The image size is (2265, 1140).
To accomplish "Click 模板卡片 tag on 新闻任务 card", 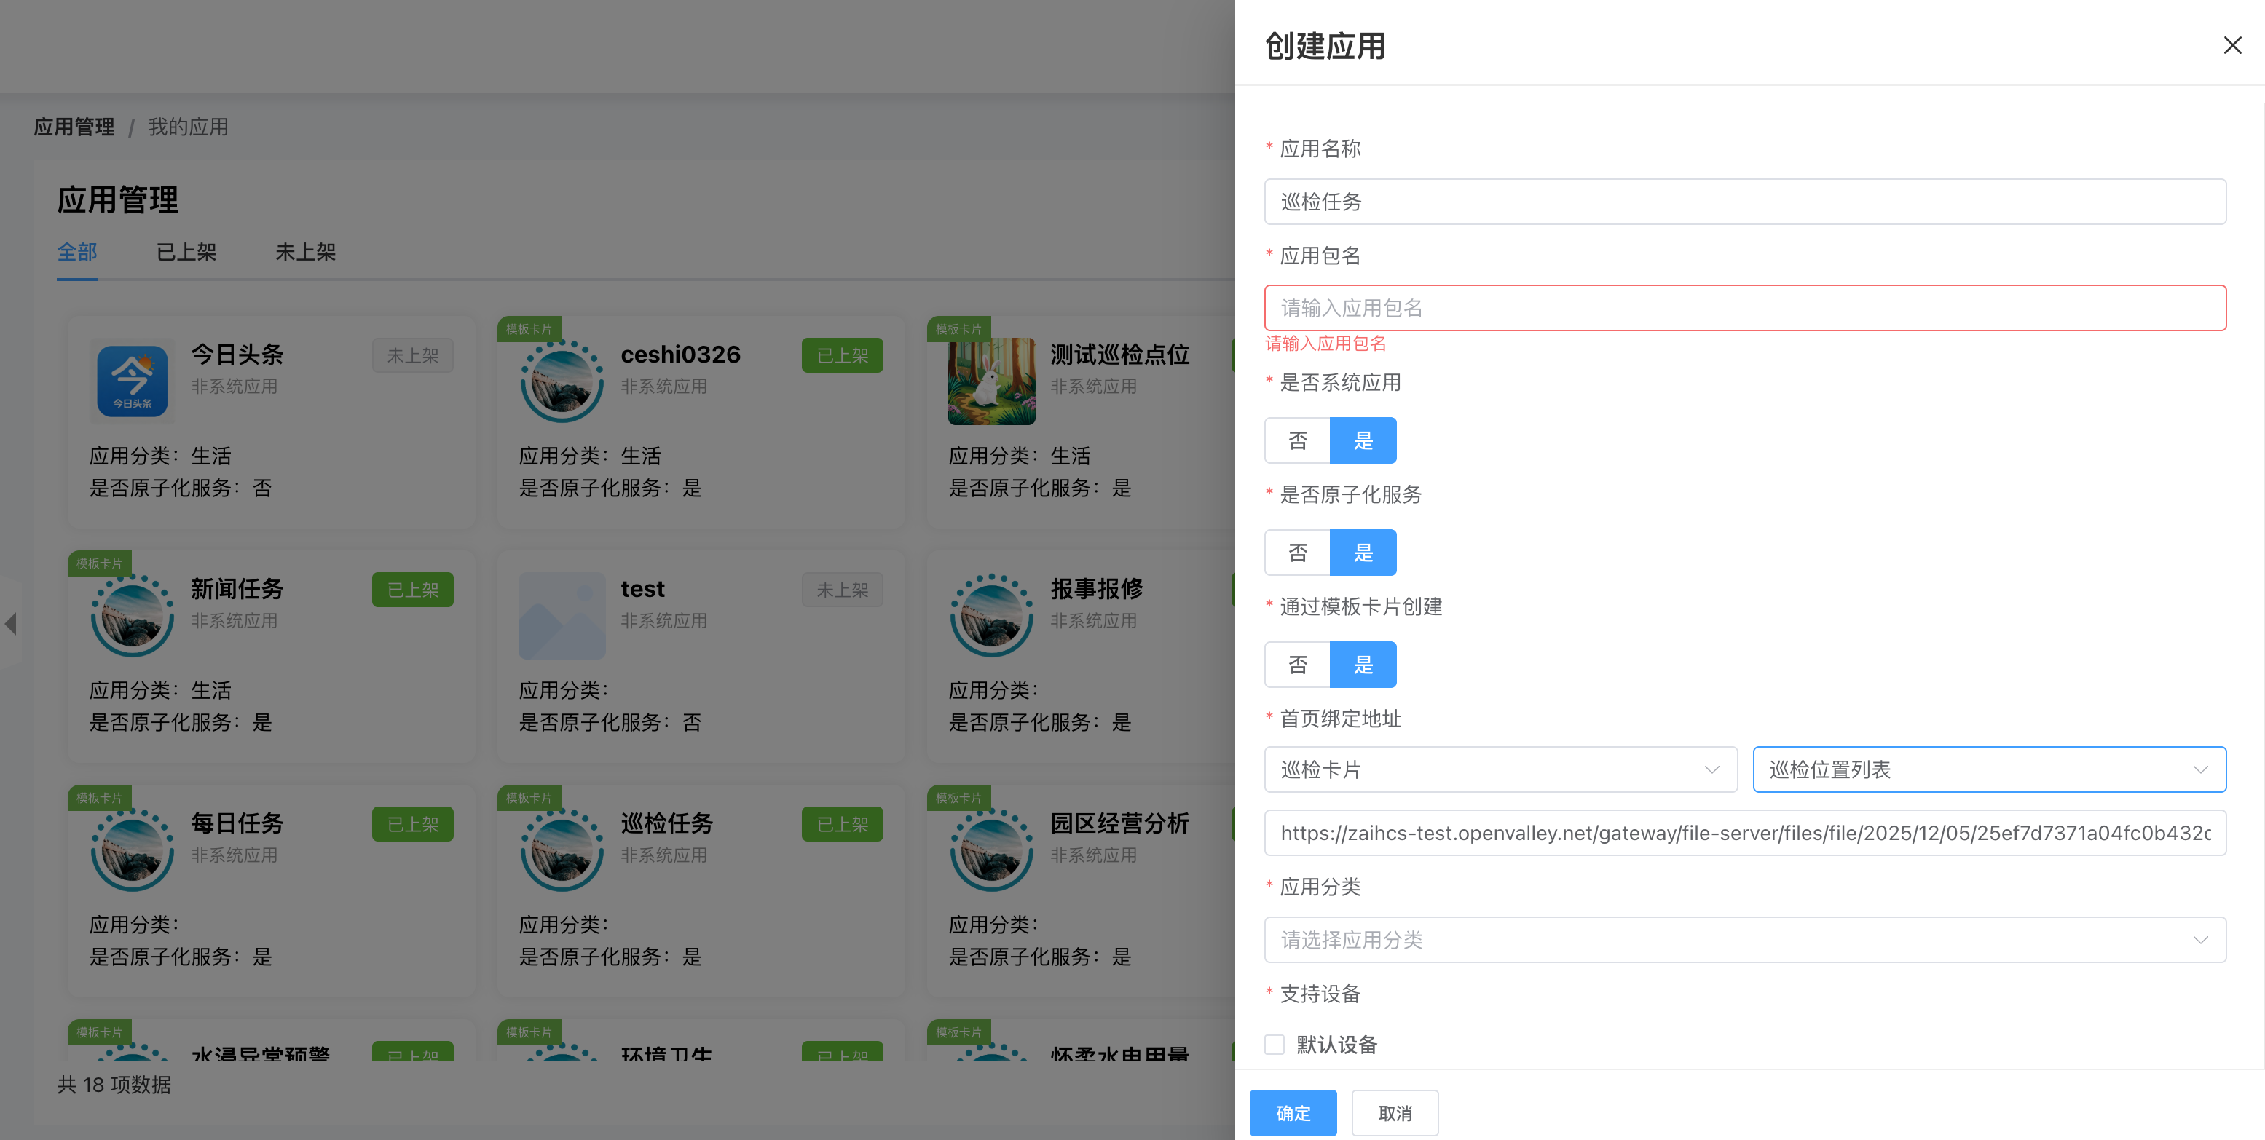I will click(99, 563).
